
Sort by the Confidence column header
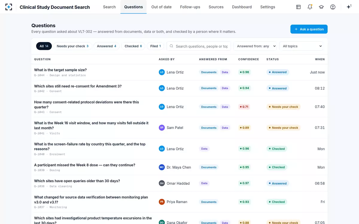(x=249, y=59)
